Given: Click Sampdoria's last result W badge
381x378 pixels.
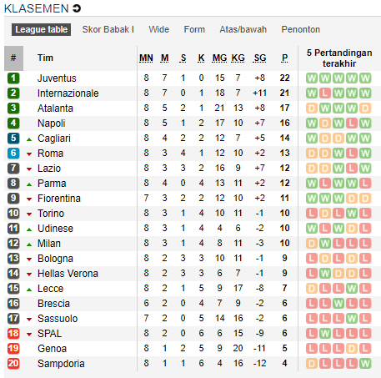Looking at the screenshot, I should pos(365,364).
